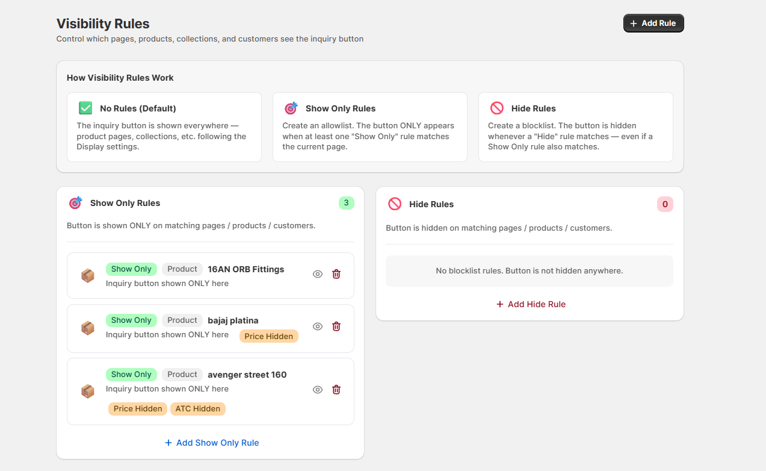This screenshot has height=471, width=766.
Task: Delete the 16AN ORB Fittings rule
Action: (336, 274)
